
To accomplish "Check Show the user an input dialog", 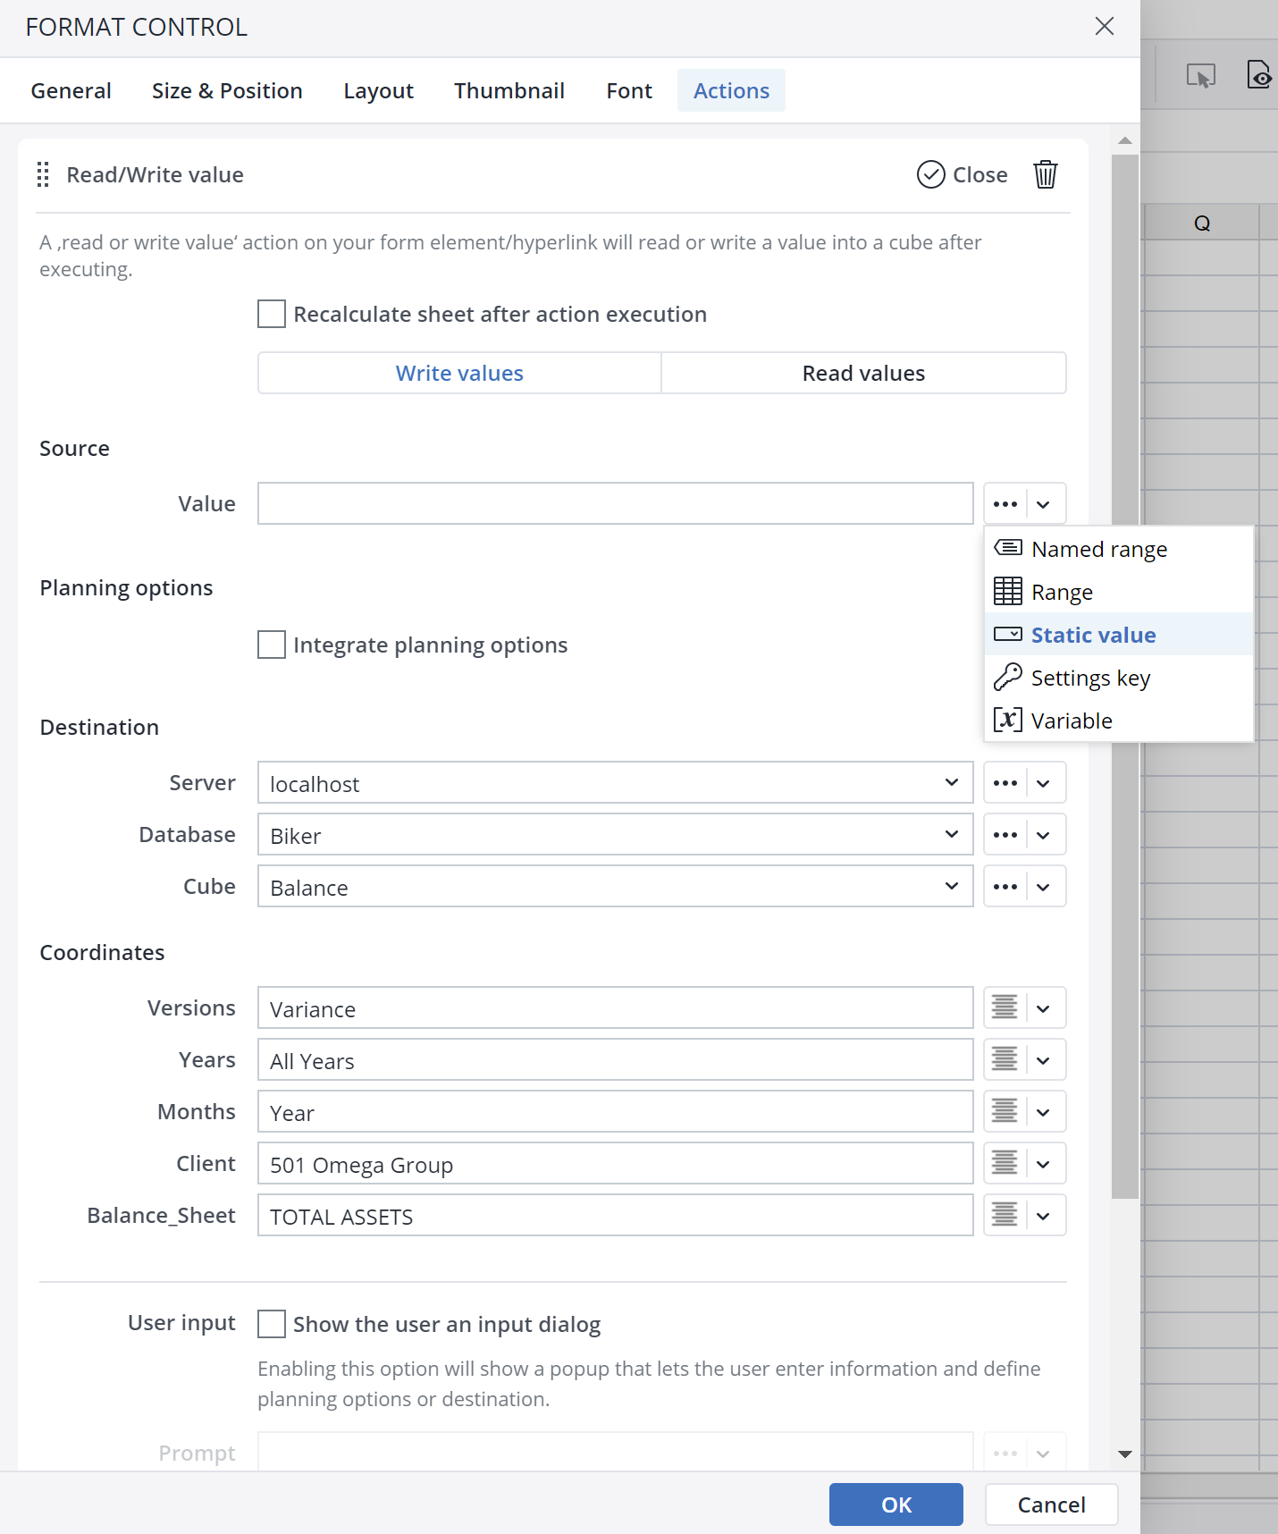I will click(x=272, y=1324).
